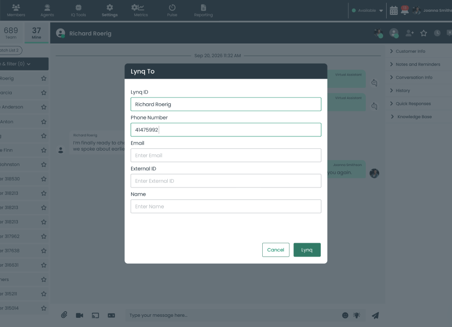The width and height of the screenshot is (452, 327).
Task: Open the Agents section
Action: 47,10
